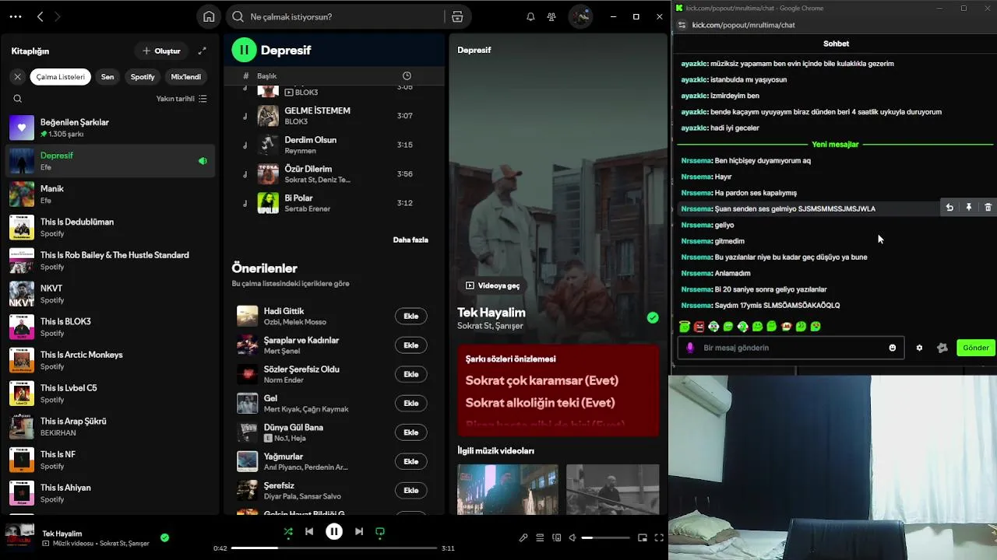The image size is (997, 560).
Task: Click Videoya geç button
Action: click(x=492, y=285)
